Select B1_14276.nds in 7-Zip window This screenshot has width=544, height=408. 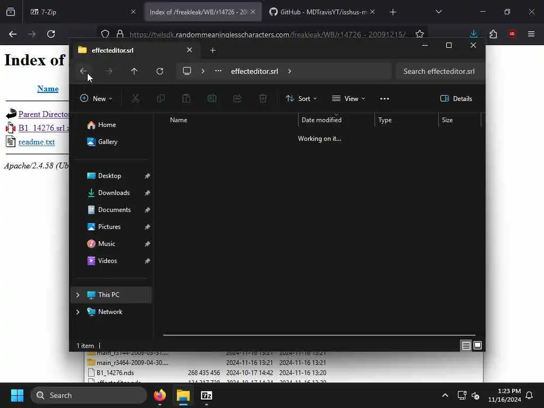[x=115, y=372]
